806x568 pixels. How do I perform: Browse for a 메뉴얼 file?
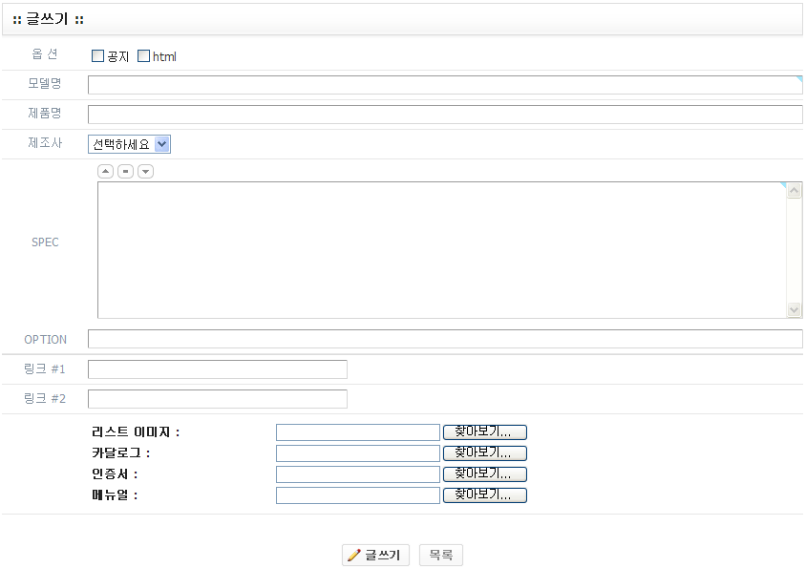point(484,495)
